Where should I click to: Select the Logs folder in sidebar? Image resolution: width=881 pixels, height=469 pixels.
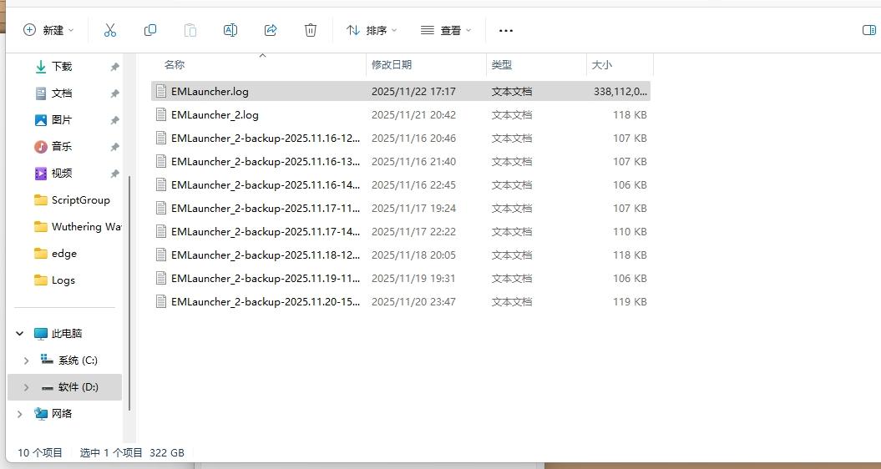pos(63,280)
